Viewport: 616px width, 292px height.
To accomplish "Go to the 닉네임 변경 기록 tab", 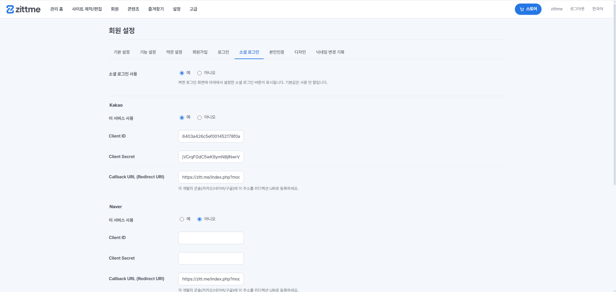I will point(330,52).
